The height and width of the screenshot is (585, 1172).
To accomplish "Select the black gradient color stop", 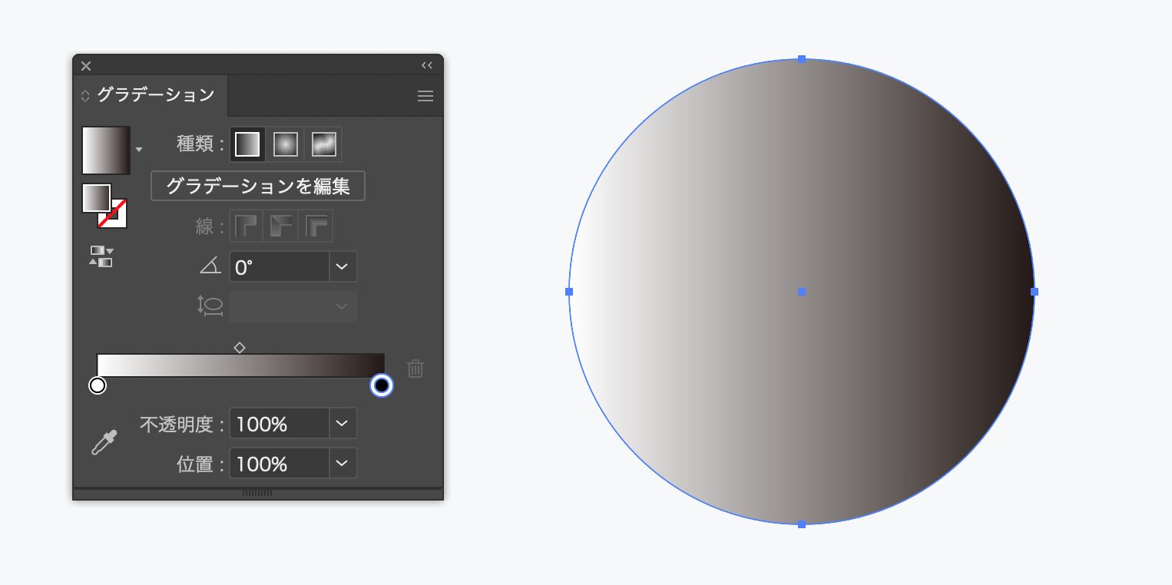I will pyautogui.click(x=382, y=385).
